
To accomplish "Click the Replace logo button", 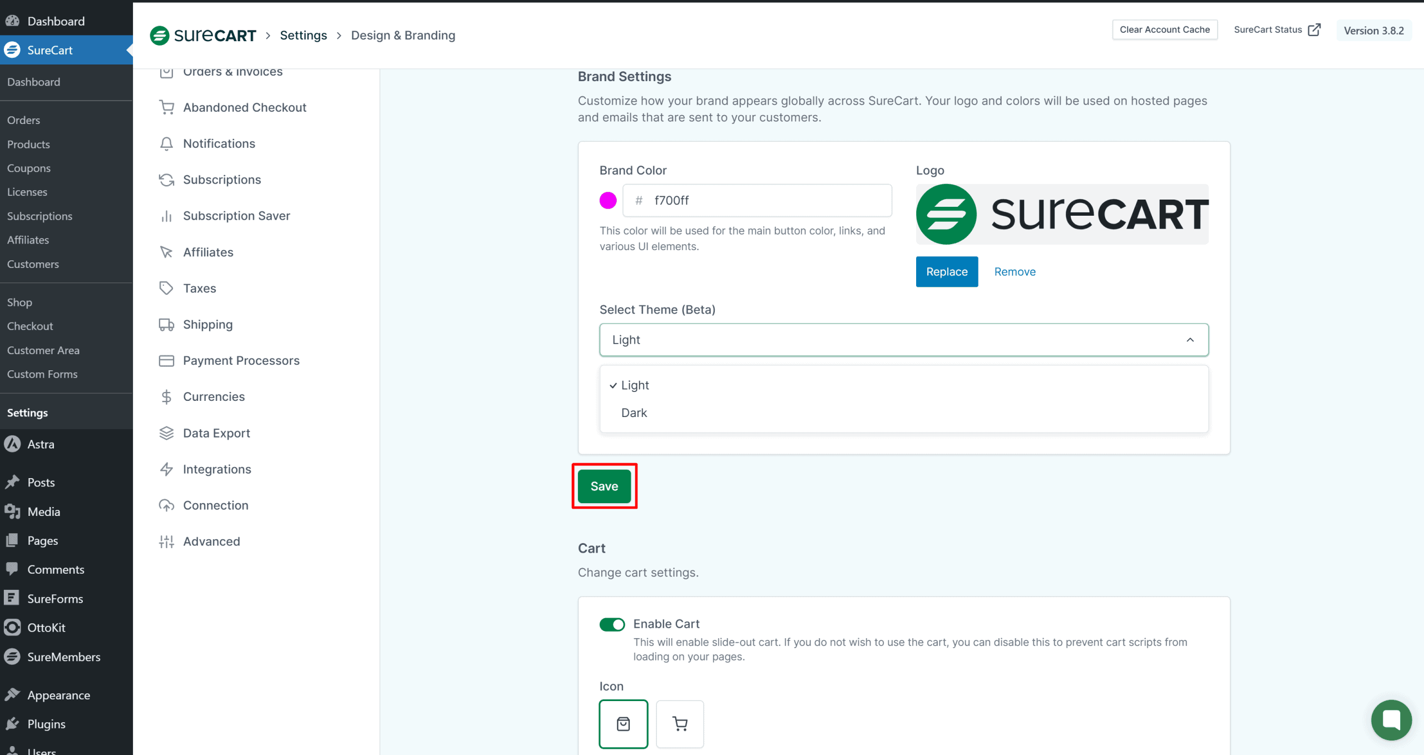I will pos(947,272).
